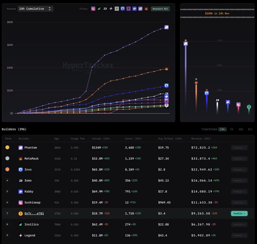Toggle the Rabby filter icon

(x=135, y=9)
